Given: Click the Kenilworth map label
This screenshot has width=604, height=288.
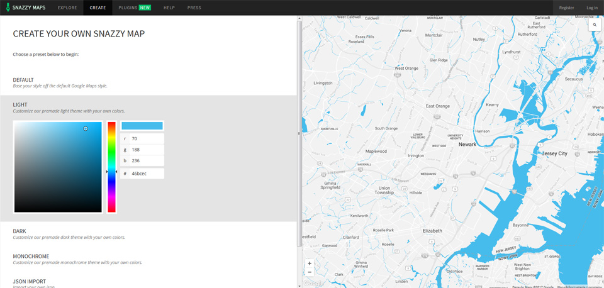Looking at the screenshot, I should (x=359, y=216).
